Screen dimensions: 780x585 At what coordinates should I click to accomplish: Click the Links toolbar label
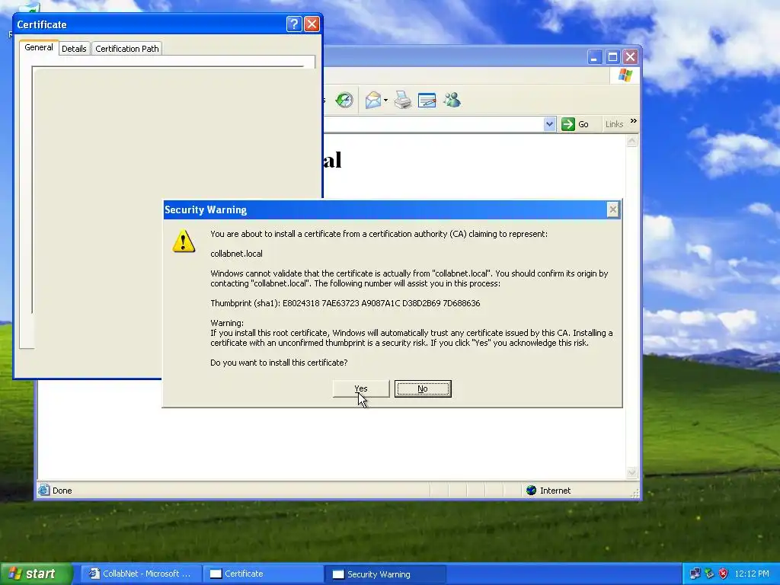pyautogui.click(x=614, y=124)
